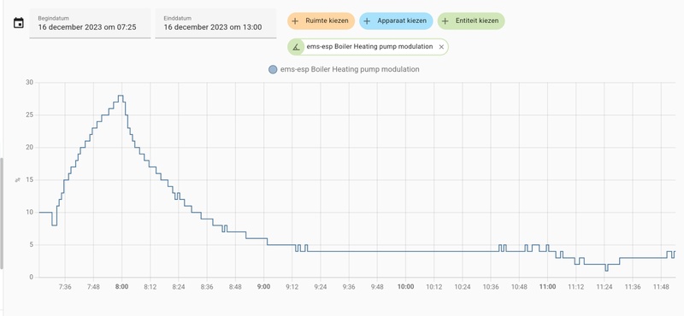
Task: Edit the Einddatum end date field
Action: [215, 24]
